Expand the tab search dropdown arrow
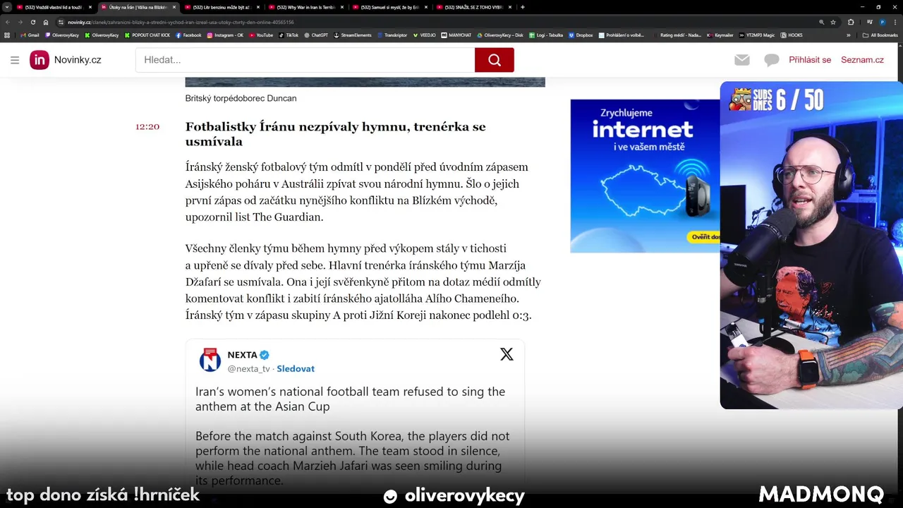 [7, 7]
